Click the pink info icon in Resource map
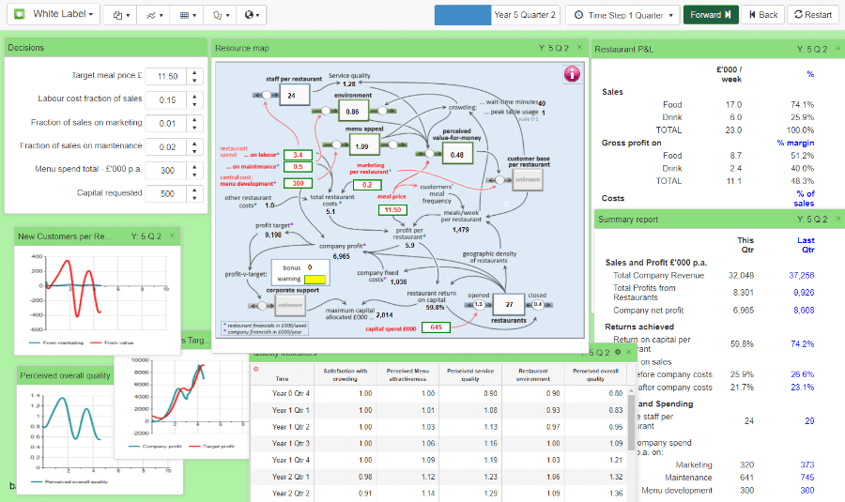Image resolution: width=845 pixels, height=502 pixels. [571, 74]
